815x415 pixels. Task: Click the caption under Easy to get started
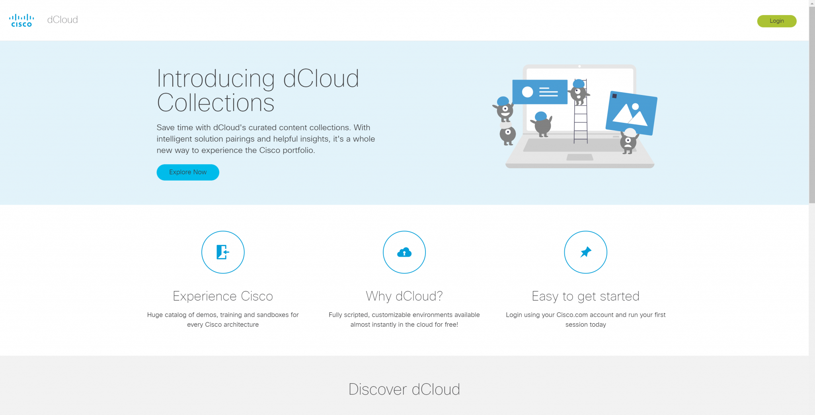click(x=585, y=319)
